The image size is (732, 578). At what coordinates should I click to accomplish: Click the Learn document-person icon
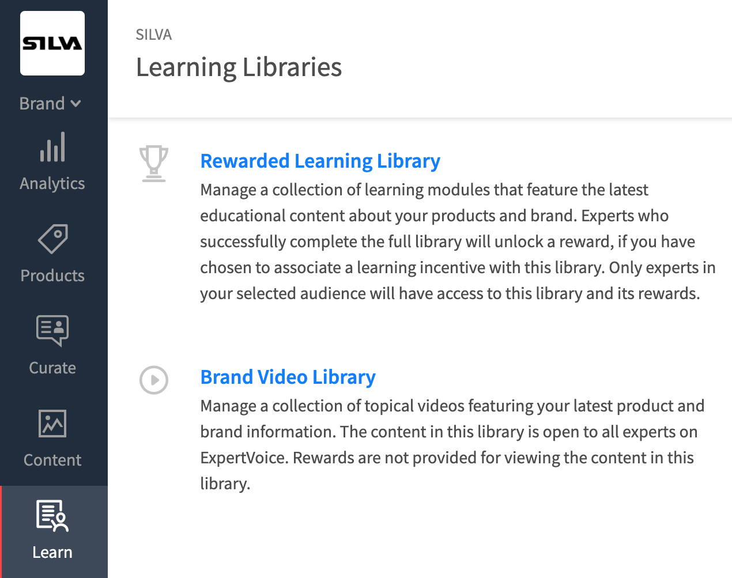click(52, 515)
